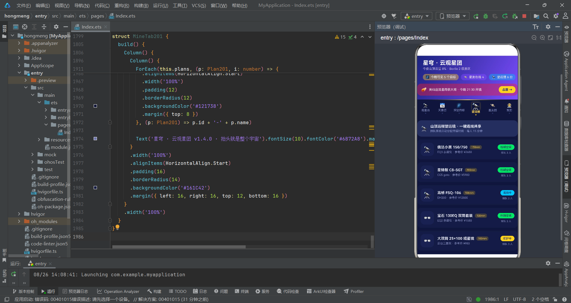Open the Profiler tool button
Image resolution: width=571 pixels, height=303 pixels.
(x=354, y=291)
